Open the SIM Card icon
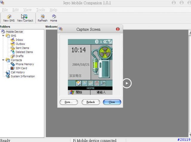 click(x=13, y=68)
